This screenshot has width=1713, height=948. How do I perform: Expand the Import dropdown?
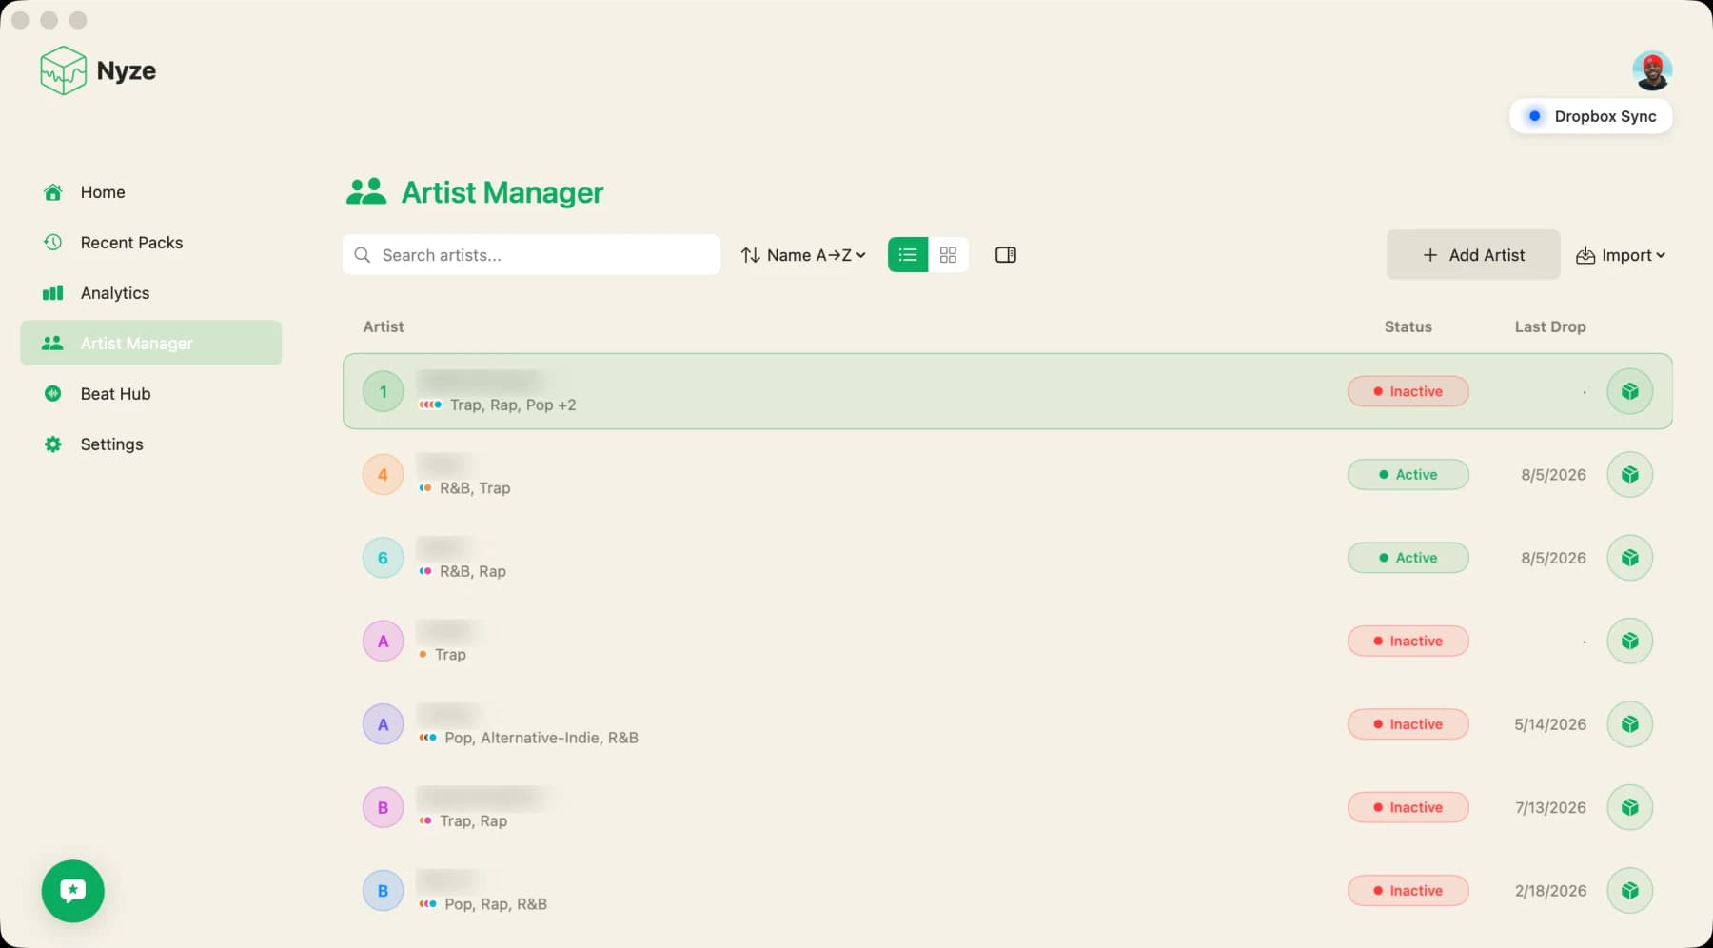pos(1621,255)
